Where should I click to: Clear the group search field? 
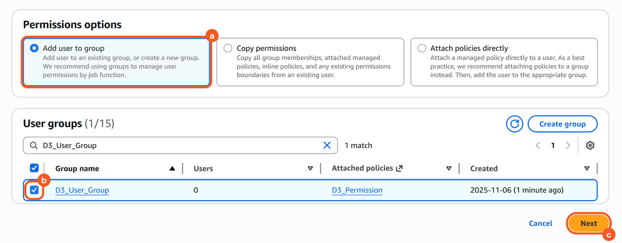tap(327, 146)
